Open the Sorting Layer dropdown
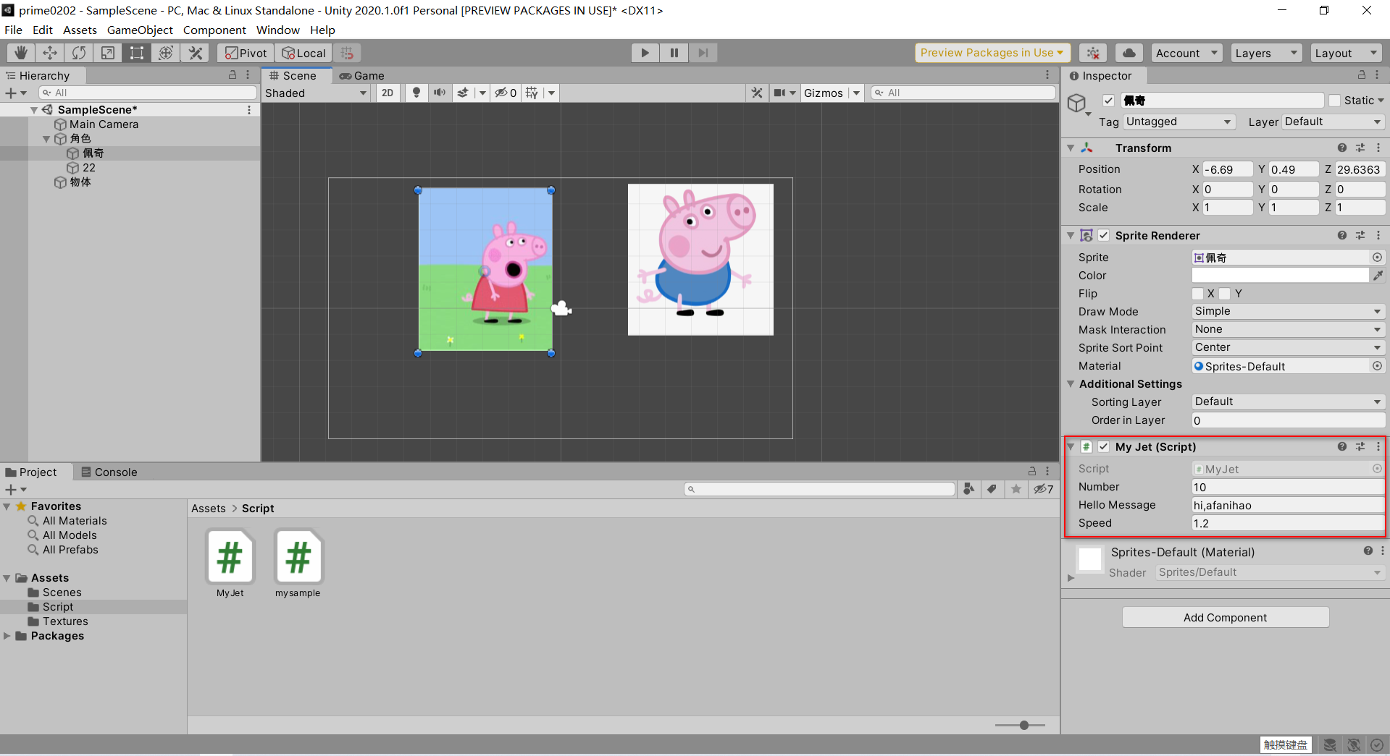Image resolution: width=1390 pixels, height=756 pixels. tap(1288, 402)
